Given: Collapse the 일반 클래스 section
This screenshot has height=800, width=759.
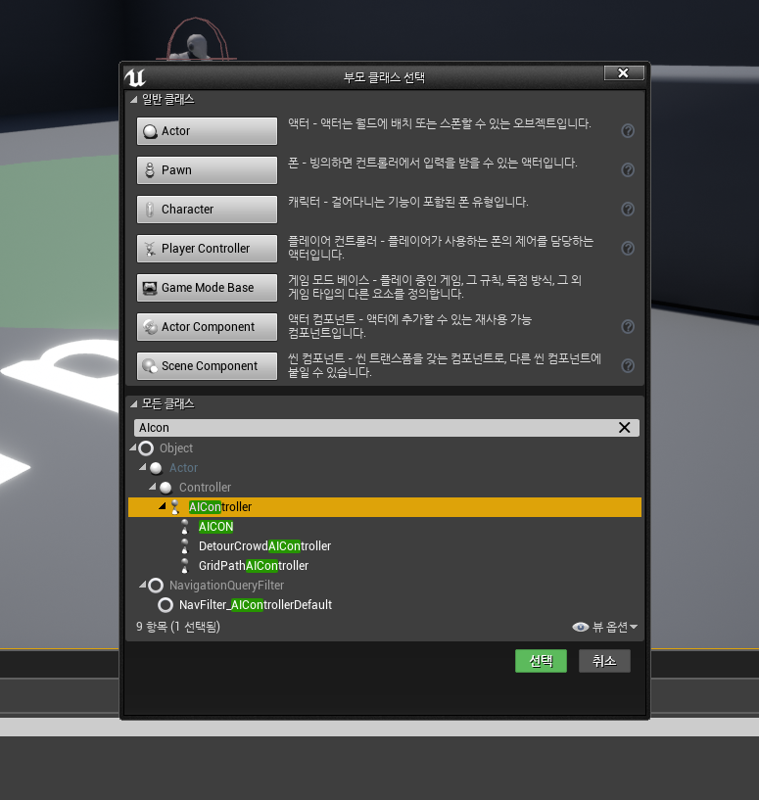Looking at the screenshot, I should point(134,100).
